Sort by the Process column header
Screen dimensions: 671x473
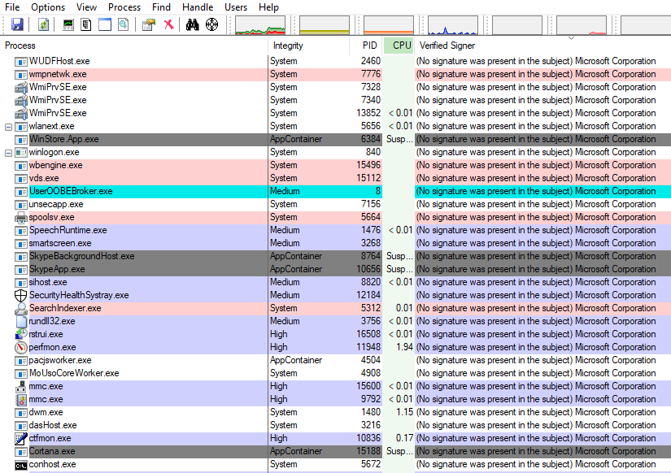tap(134, 46)
